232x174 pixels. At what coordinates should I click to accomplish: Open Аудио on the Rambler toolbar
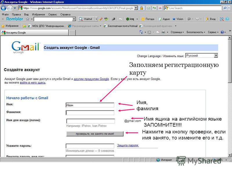pos(164,19)
